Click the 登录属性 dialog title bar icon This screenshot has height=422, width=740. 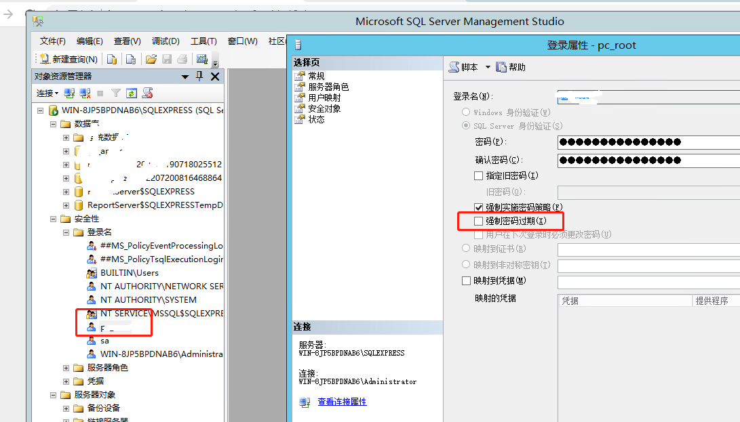coord(298,45)
